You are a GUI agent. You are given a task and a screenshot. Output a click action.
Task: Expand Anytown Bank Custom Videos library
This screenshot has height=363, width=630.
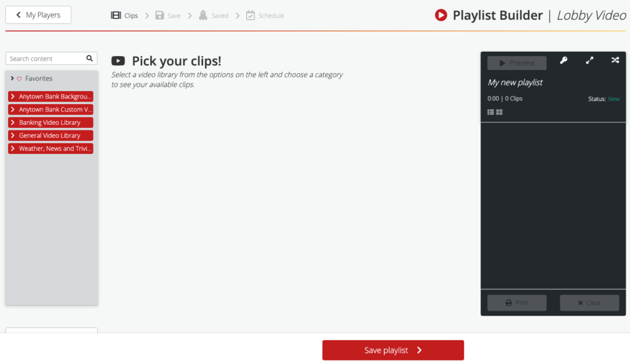(x=50, y=110)
